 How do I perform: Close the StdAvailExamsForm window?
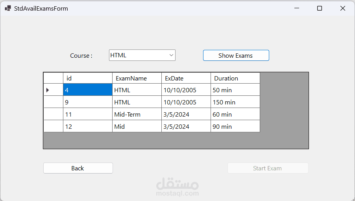click(343, 8)
